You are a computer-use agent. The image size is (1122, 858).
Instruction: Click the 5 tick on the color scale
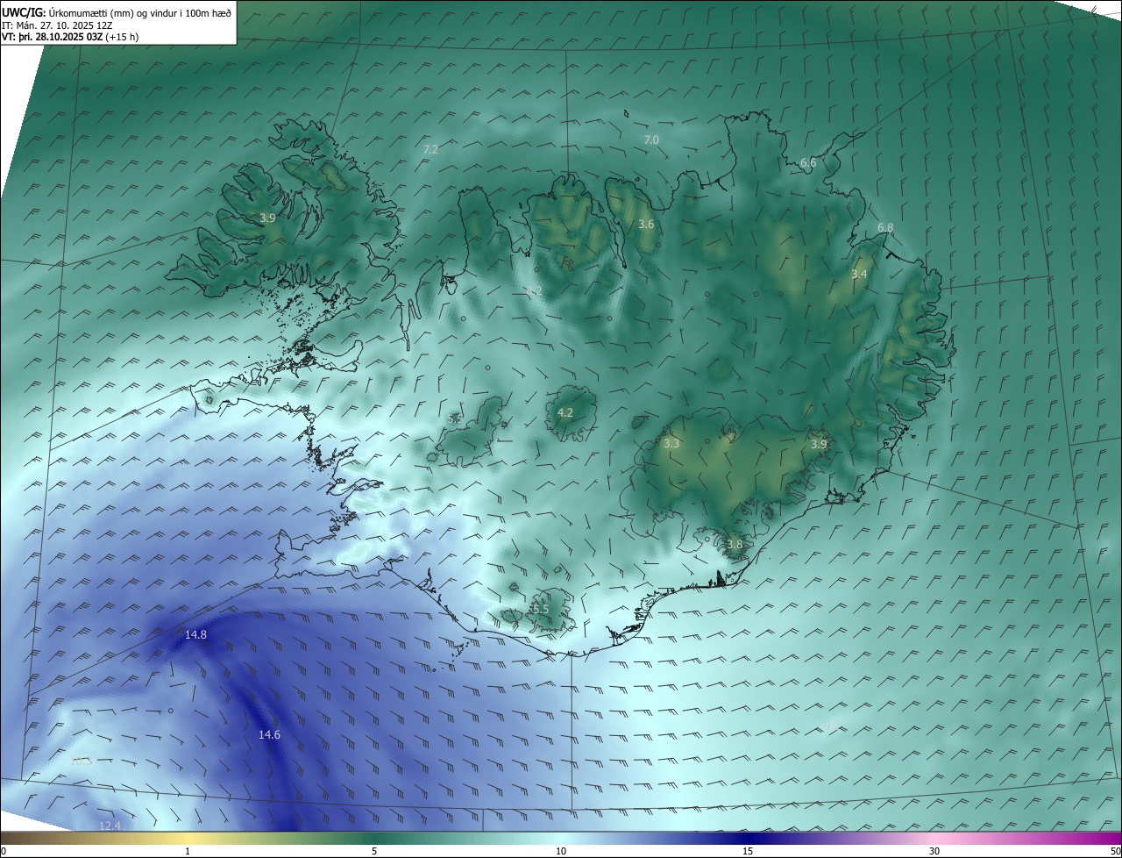coord(374,850)
